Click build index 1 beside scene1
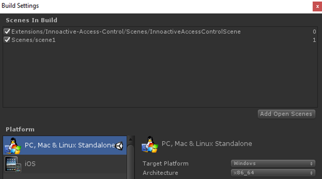This screenshot has width=322, height=179. pyautogui.click(x=314, y=40)
